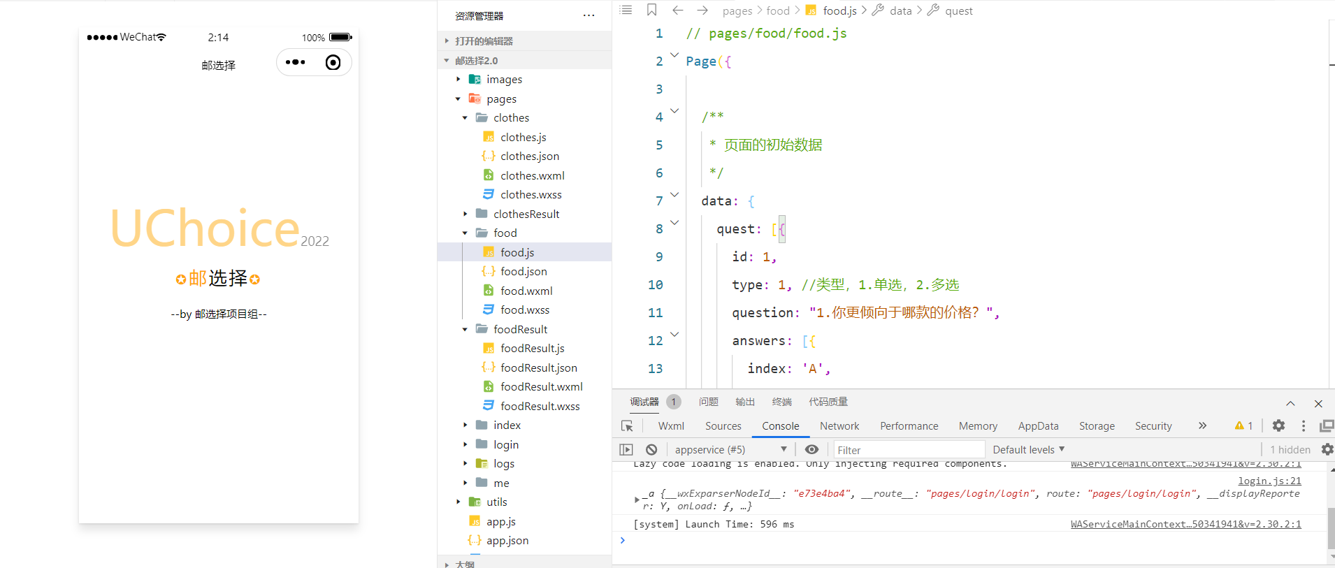
Task: Toggle the editor outline list icon
Action: point(626,10)
